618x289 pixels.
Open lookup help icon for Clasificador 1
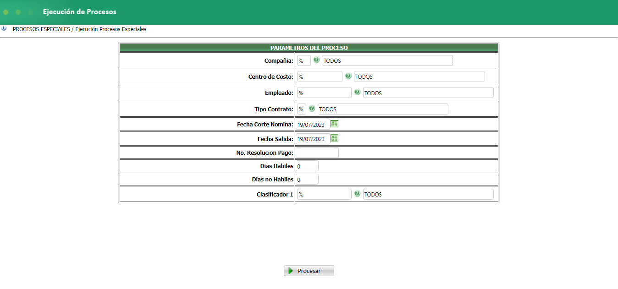357,194
